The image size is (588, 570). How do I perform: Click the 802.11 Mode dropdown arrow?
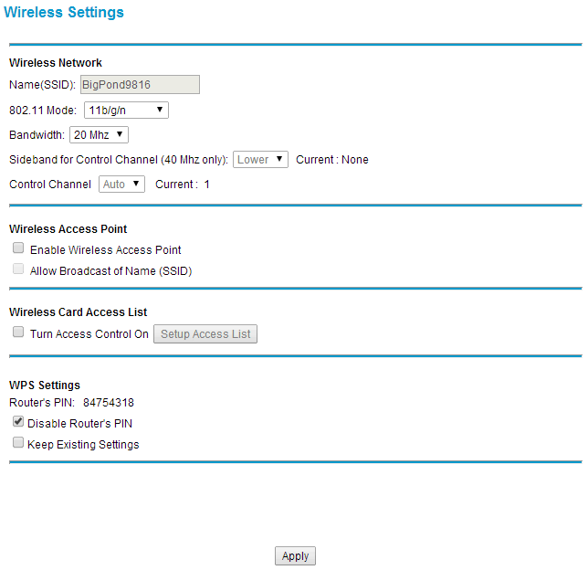click(160, 110)
